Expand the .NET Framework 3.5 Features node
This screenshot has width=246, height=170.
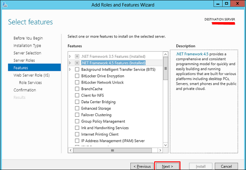(70, 56)
